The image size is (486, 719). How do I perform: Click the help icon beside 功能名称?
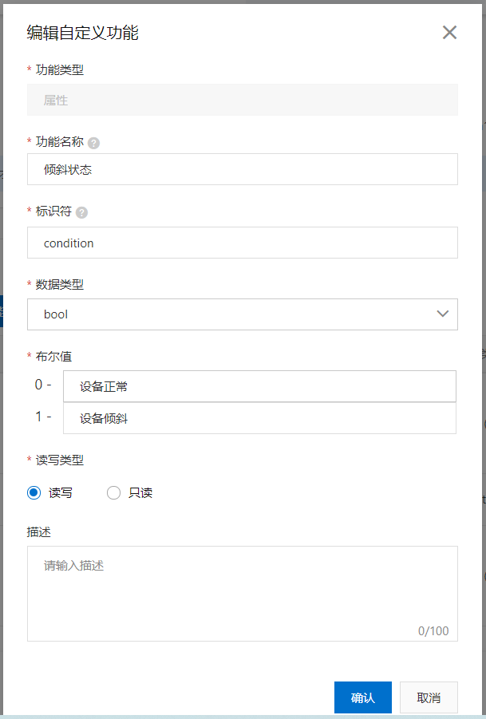(94, 143)
